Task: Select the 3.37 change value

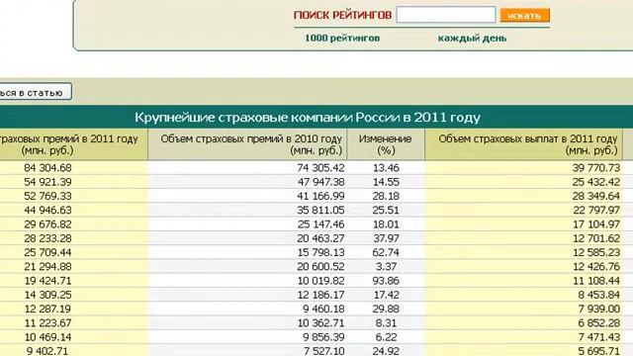Action: tap(386, 266)
